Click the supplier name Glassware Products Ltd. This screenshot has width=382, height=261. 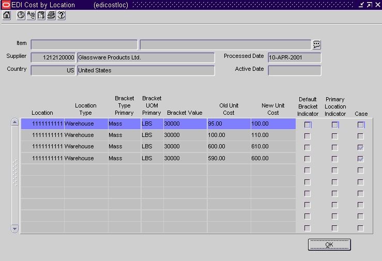pyautogui.click(x=146, y=57)
